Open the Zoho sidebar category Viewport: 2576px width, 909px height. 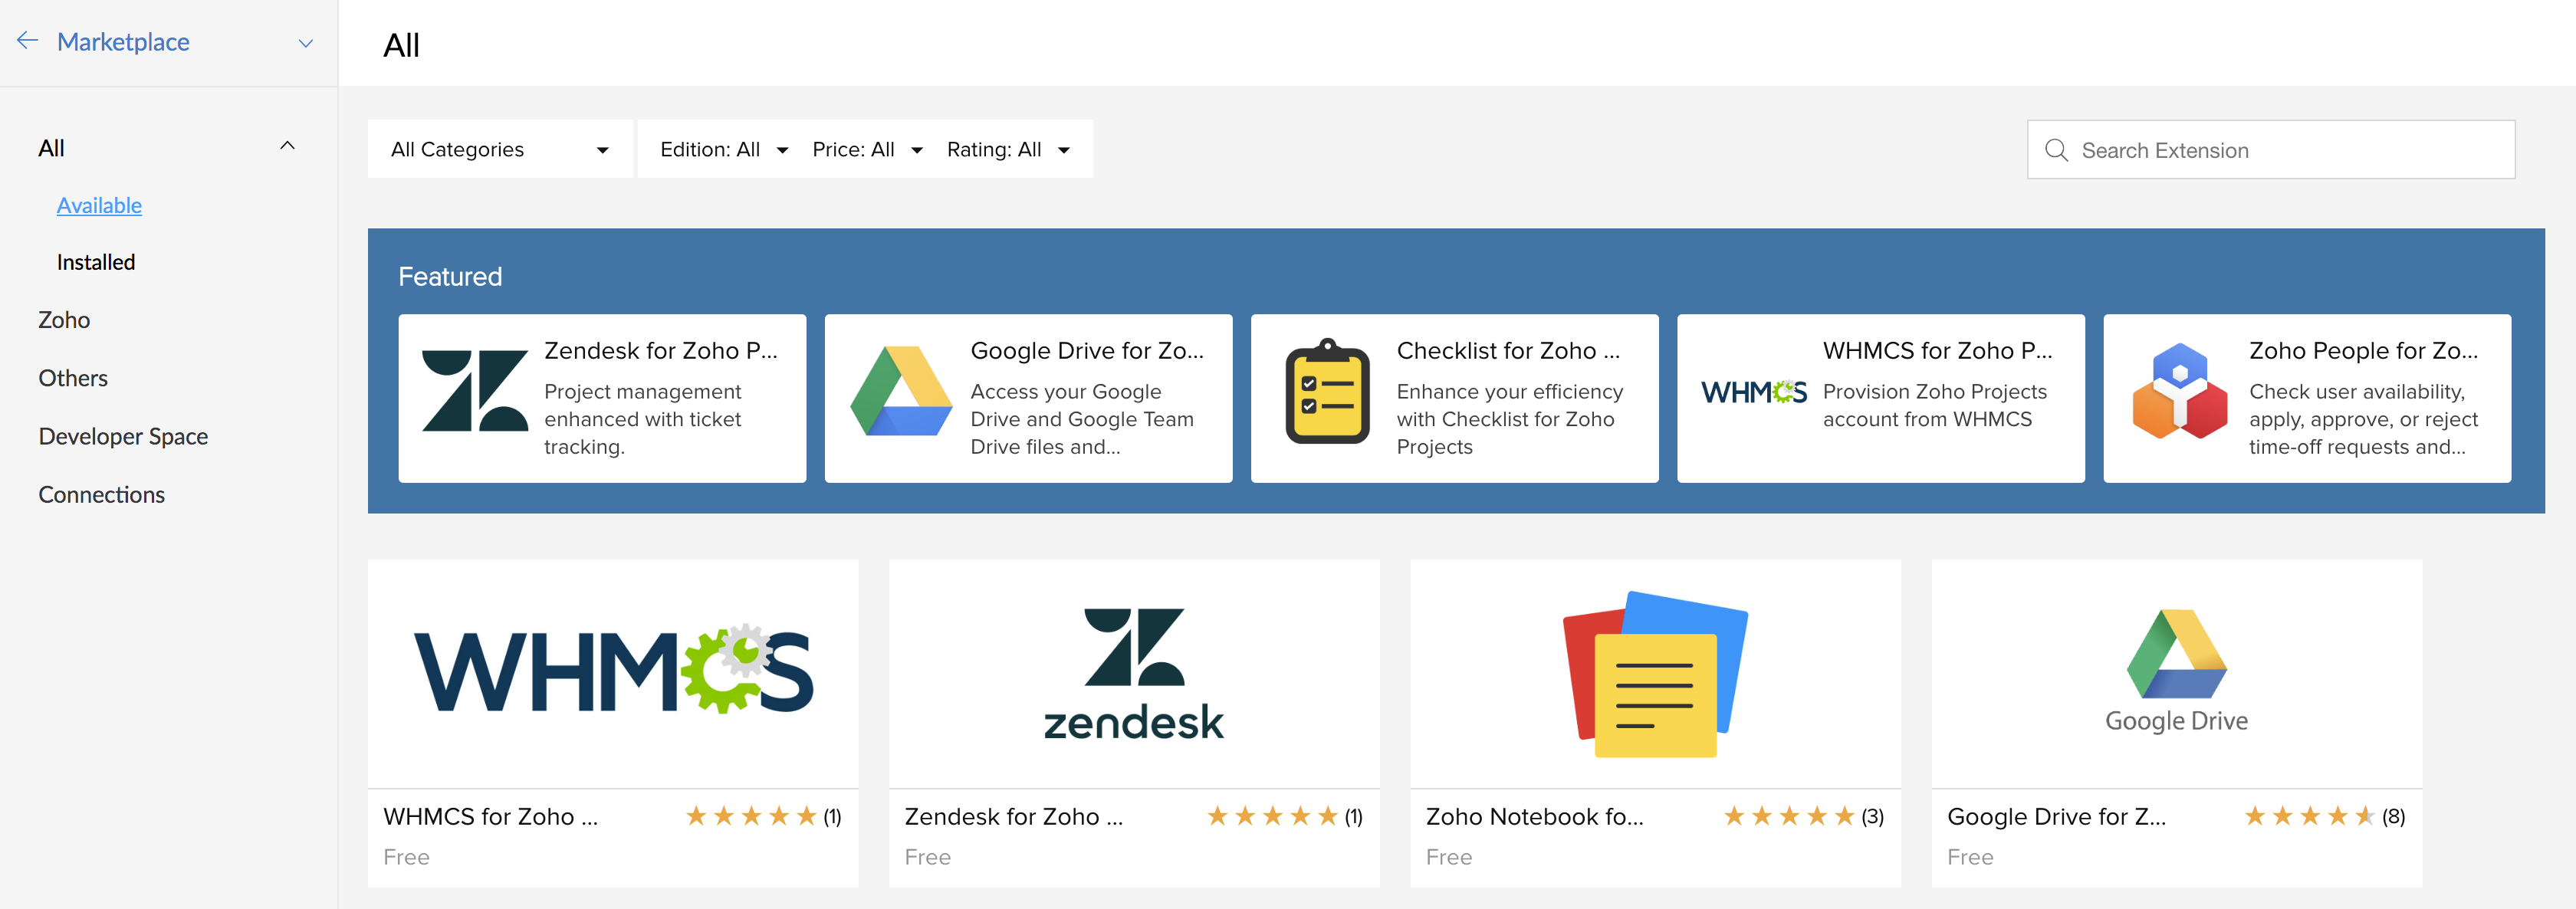pos(64,320)
